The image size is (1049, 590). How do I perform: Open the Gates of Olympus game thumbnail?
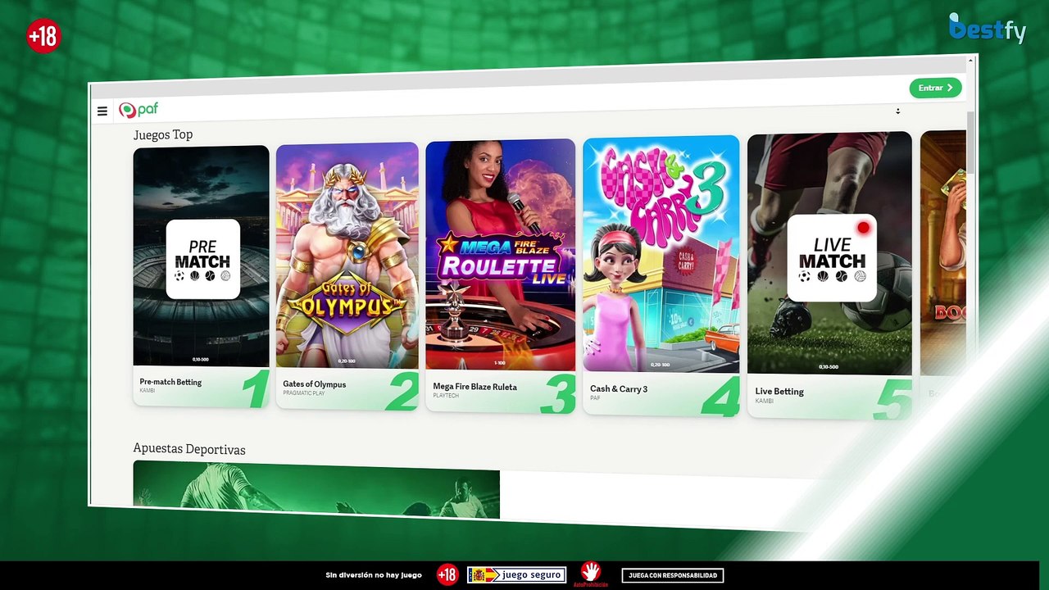click(347, 255)
